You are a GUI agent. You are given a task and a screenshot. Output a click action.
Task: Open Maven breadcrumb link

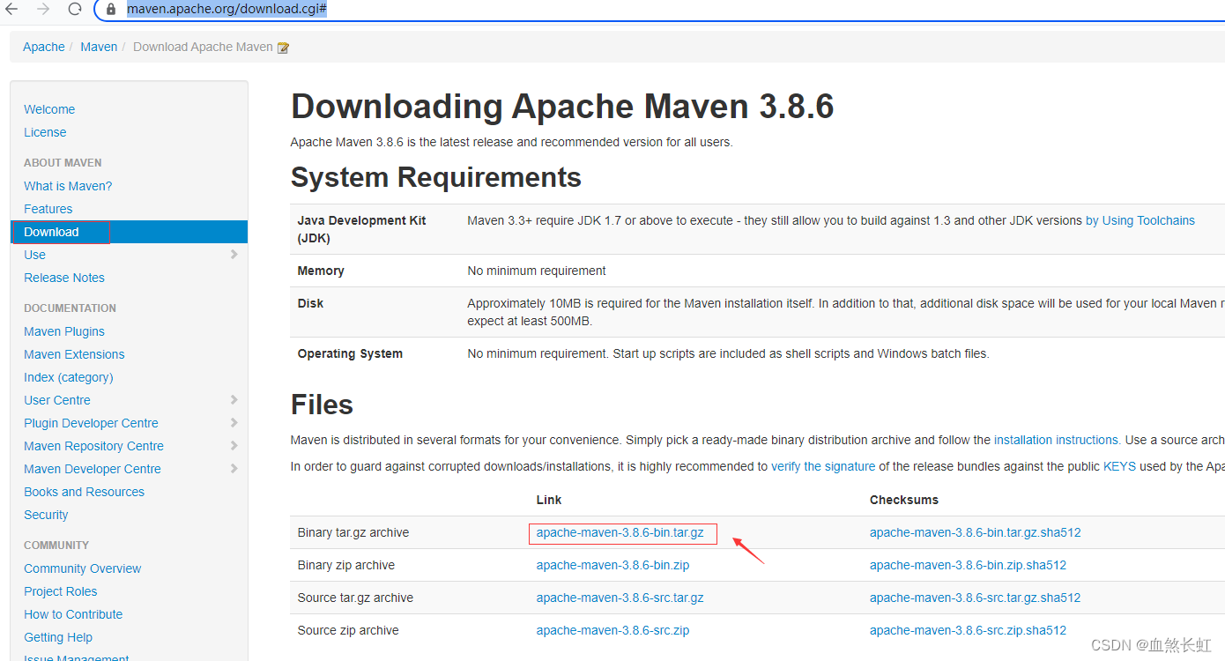[x=99, y=47]
